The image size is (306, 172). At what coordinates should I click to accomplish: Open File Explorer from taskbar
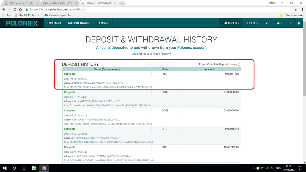(x=34, y=168)
